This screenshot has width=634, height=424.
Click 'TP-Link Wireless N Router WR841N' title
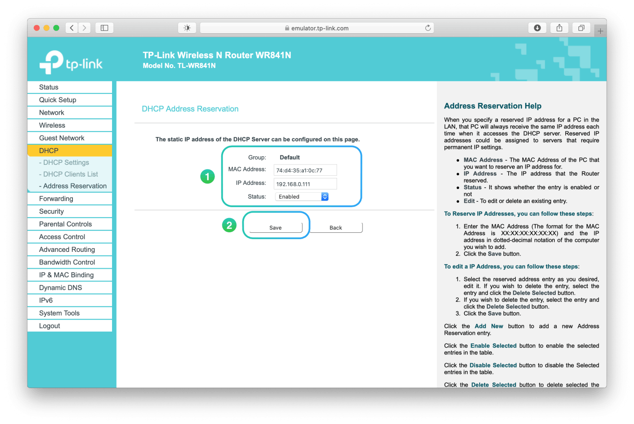pyautogui.click(x=217, y=55)
